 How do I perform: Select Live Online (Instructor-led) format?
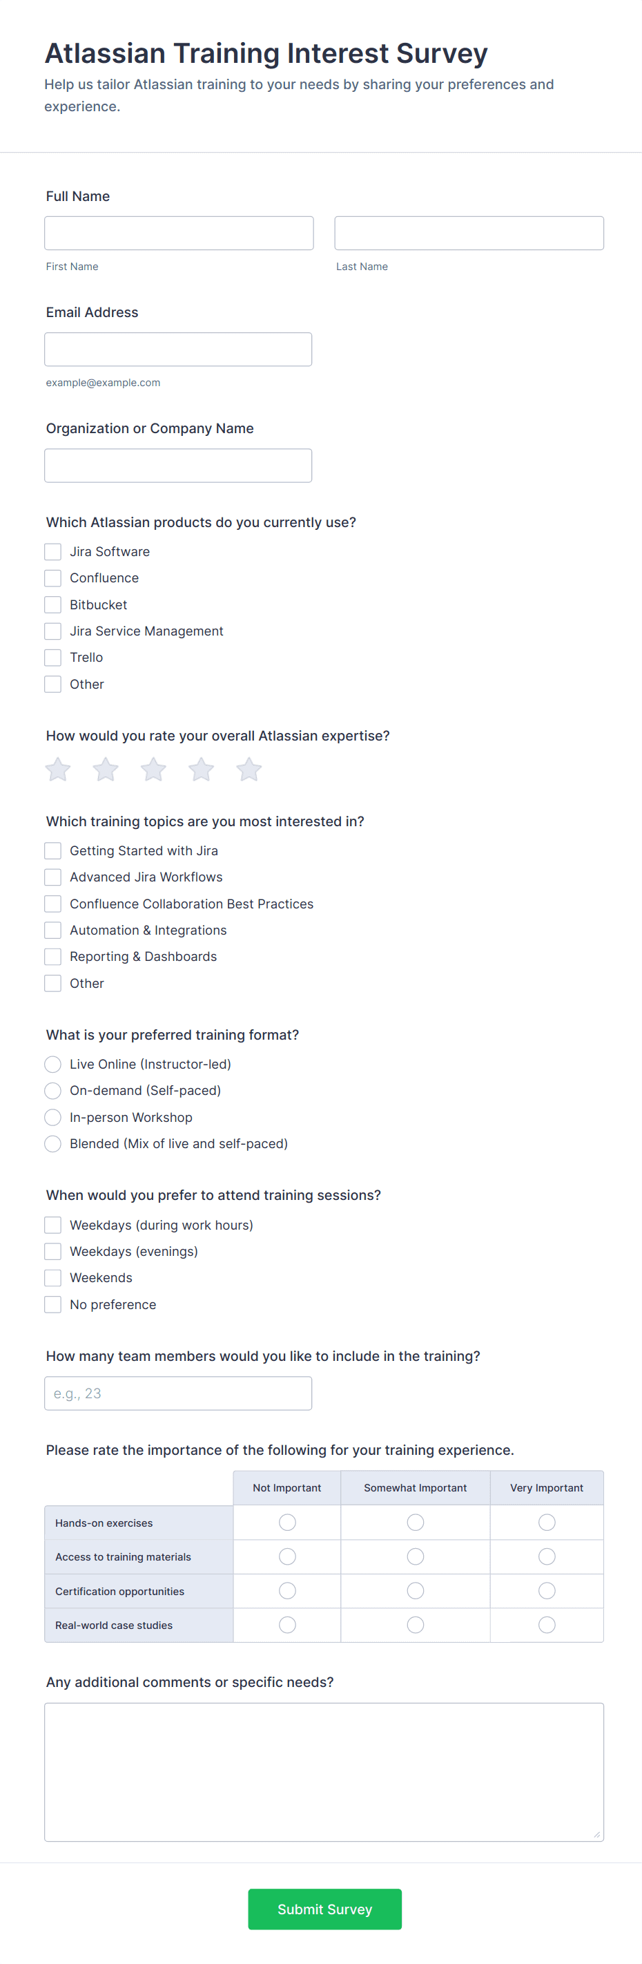pyautogui.click(x=52, y=1064)
